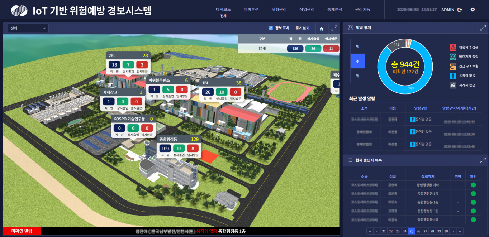Click 종합행정동 직원 count 109
This screenshot has height=237, width=489.
click(165, 149)
